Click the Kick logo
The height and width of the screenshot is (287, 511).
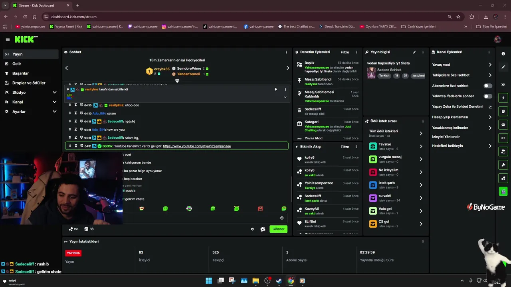point(26,39)
